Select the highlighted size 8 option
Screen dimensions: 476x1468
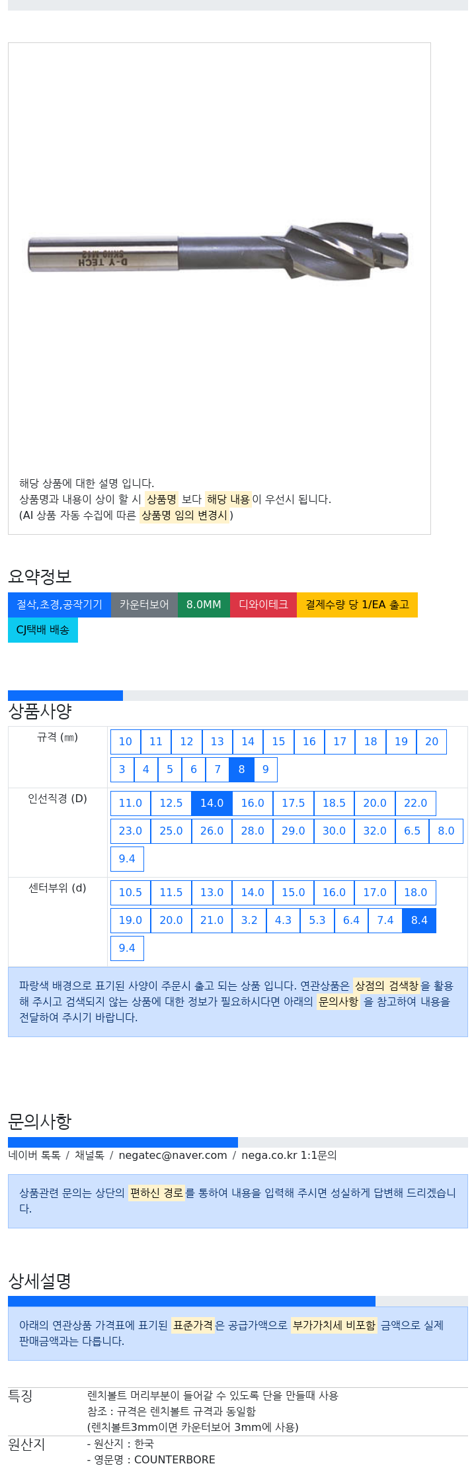[241, 770]
